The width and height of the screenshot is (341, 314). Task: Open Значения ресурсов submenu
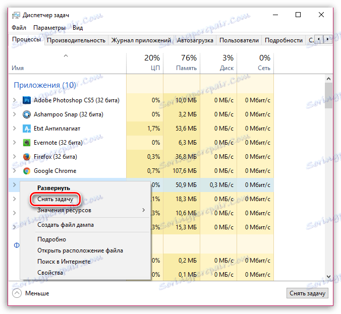pos(85,210)
